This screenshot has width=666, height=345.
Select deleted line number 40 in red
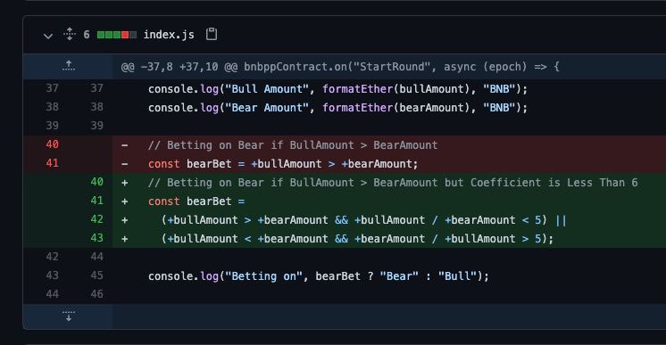(x=53, y=144)
